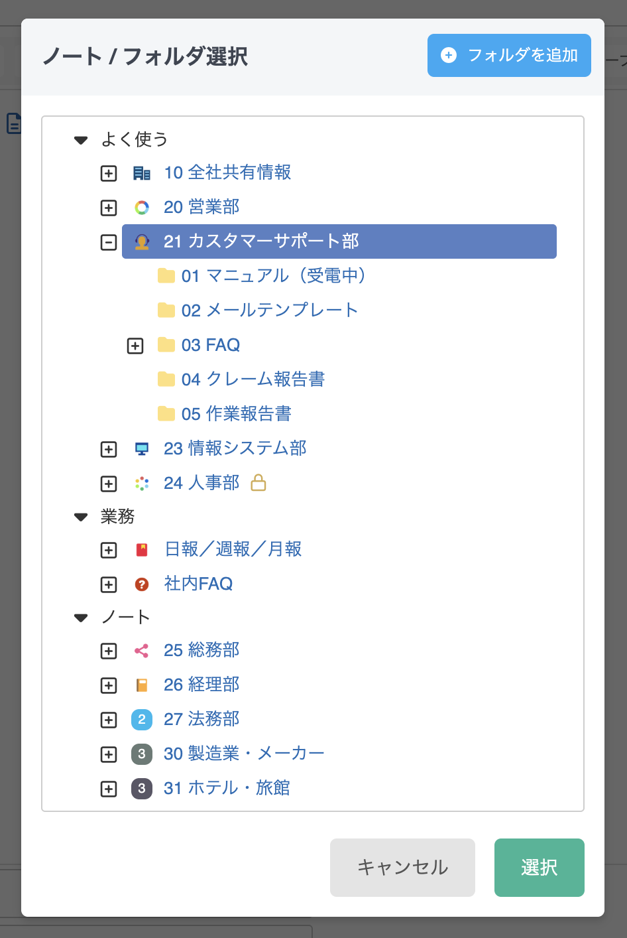
Task: Select the 27 法務部 note
Action: pyautogui.click(x=201, y=719)
